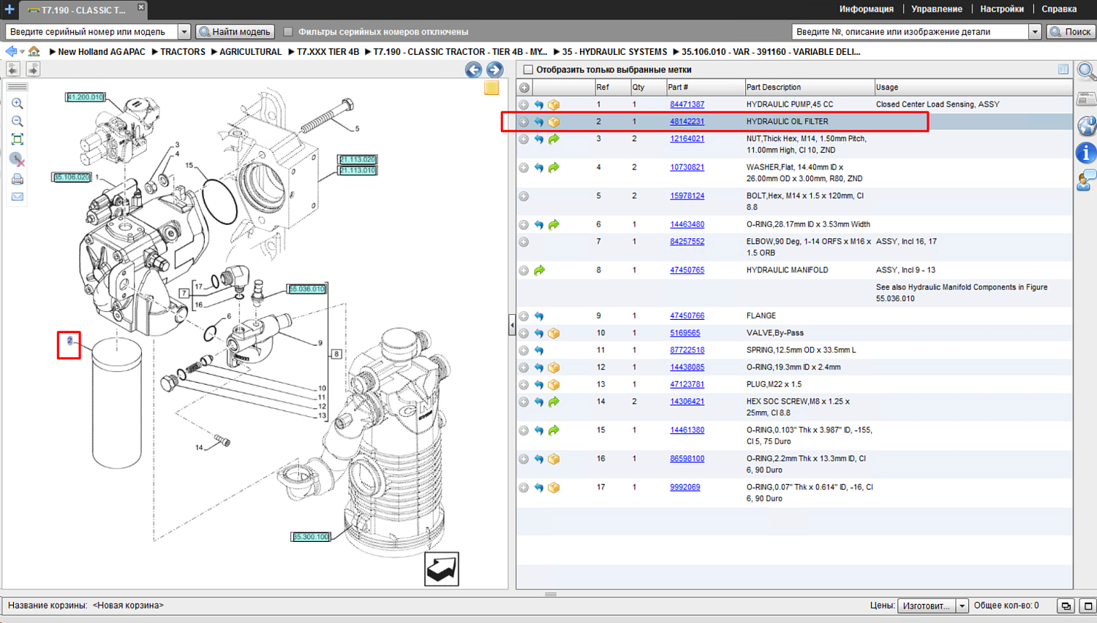Image resolution: width=1097 pixels, height=623 pixels.
Task: Go to T7.XXX TIER 4B breadcrumb
Action: coord(328,52)
